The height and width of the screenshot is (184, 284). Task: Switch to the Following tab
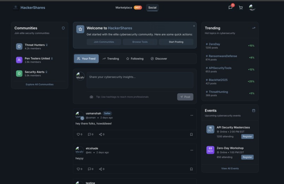click(x=135, y=59)
